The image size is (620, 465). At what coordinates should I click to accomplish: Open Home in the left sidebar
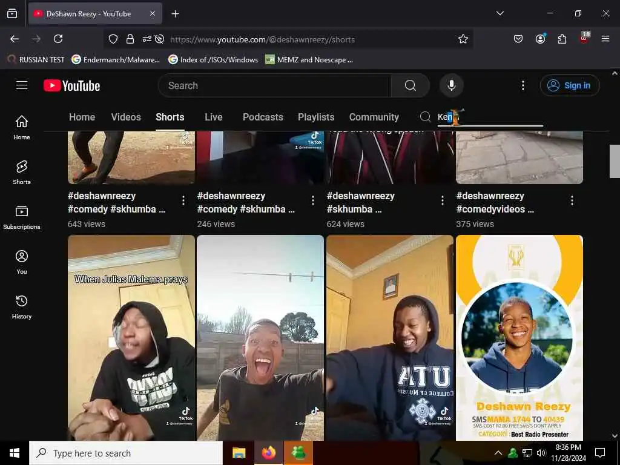click(x=22, y=127)
